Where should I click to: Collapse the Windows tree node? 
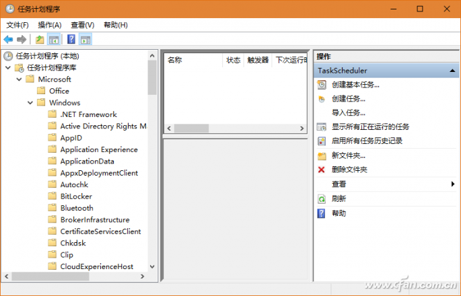[x=30, y=103]
